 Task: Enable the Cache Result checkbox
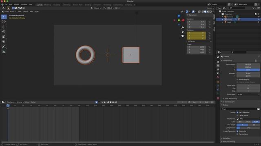(x=237, y=115)
